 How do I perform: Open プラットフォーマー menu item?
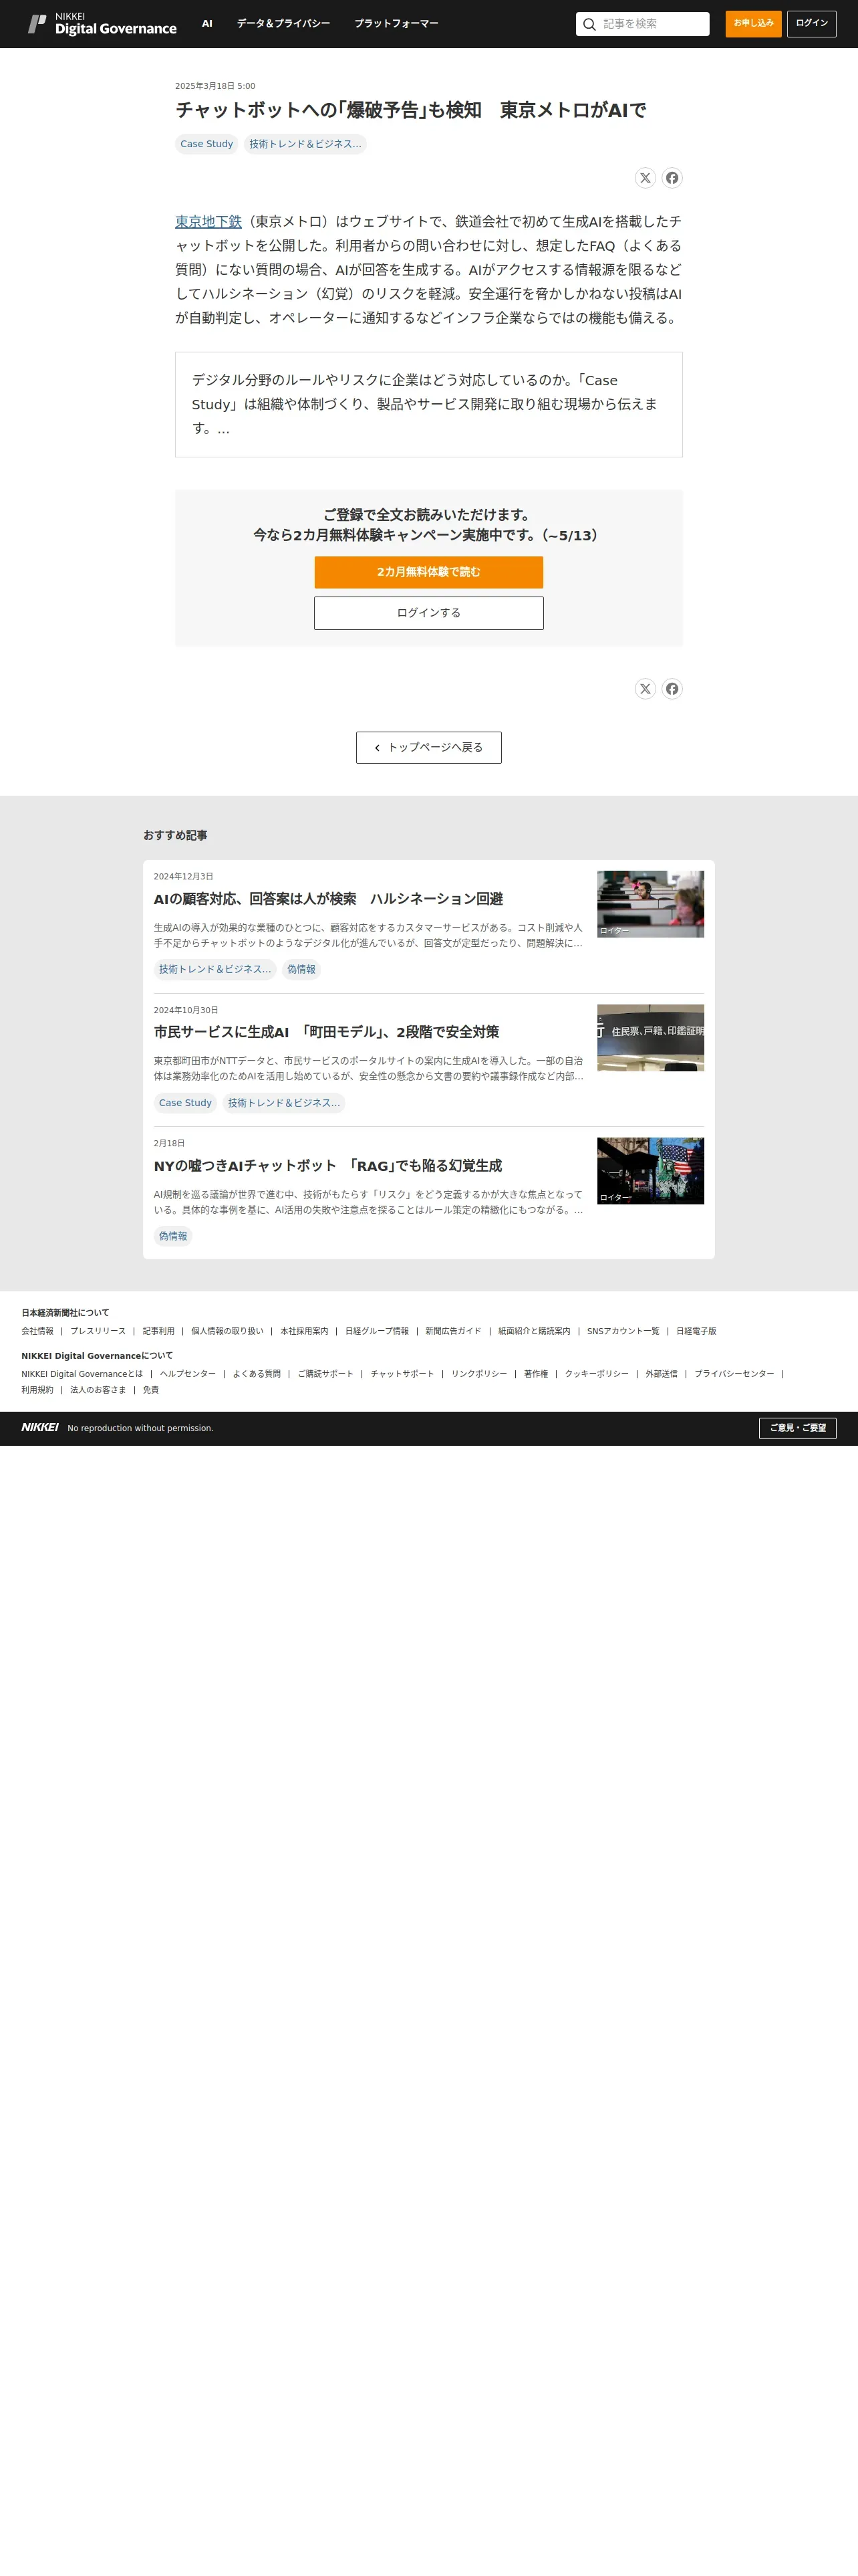pyautogui.click(x=396, y=24)
